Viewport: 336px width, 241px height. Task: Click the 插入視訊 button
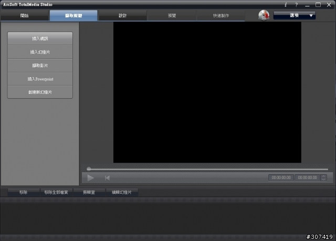tap(40, 38)
